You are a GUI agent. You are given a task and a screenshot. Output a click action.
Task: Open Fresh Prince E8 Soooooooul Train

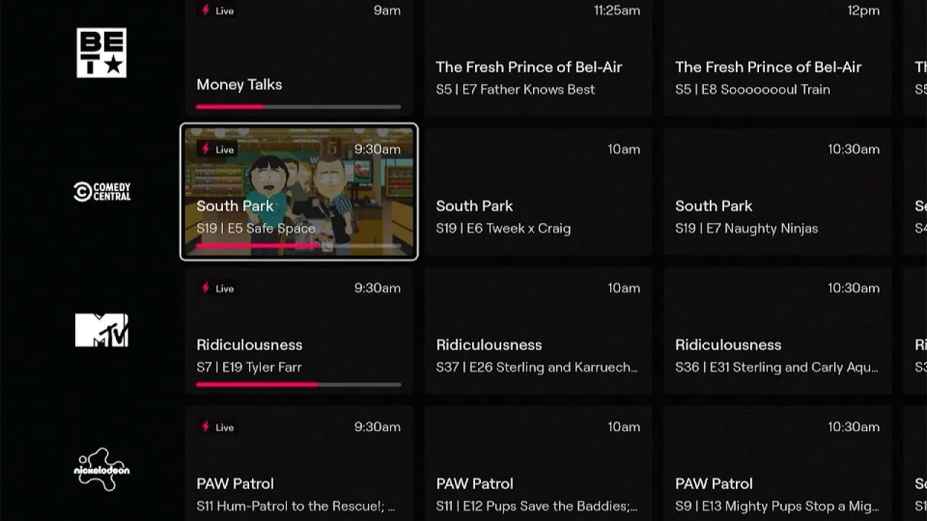[x=778, y=58]
